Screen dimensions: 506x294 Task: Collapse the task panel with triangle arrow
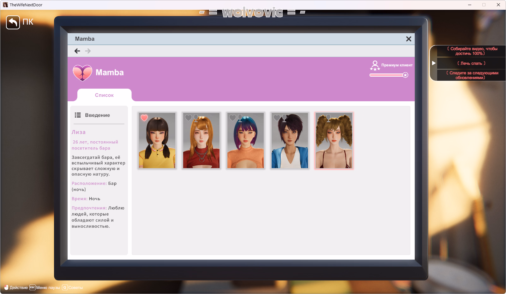coord(434,63)
